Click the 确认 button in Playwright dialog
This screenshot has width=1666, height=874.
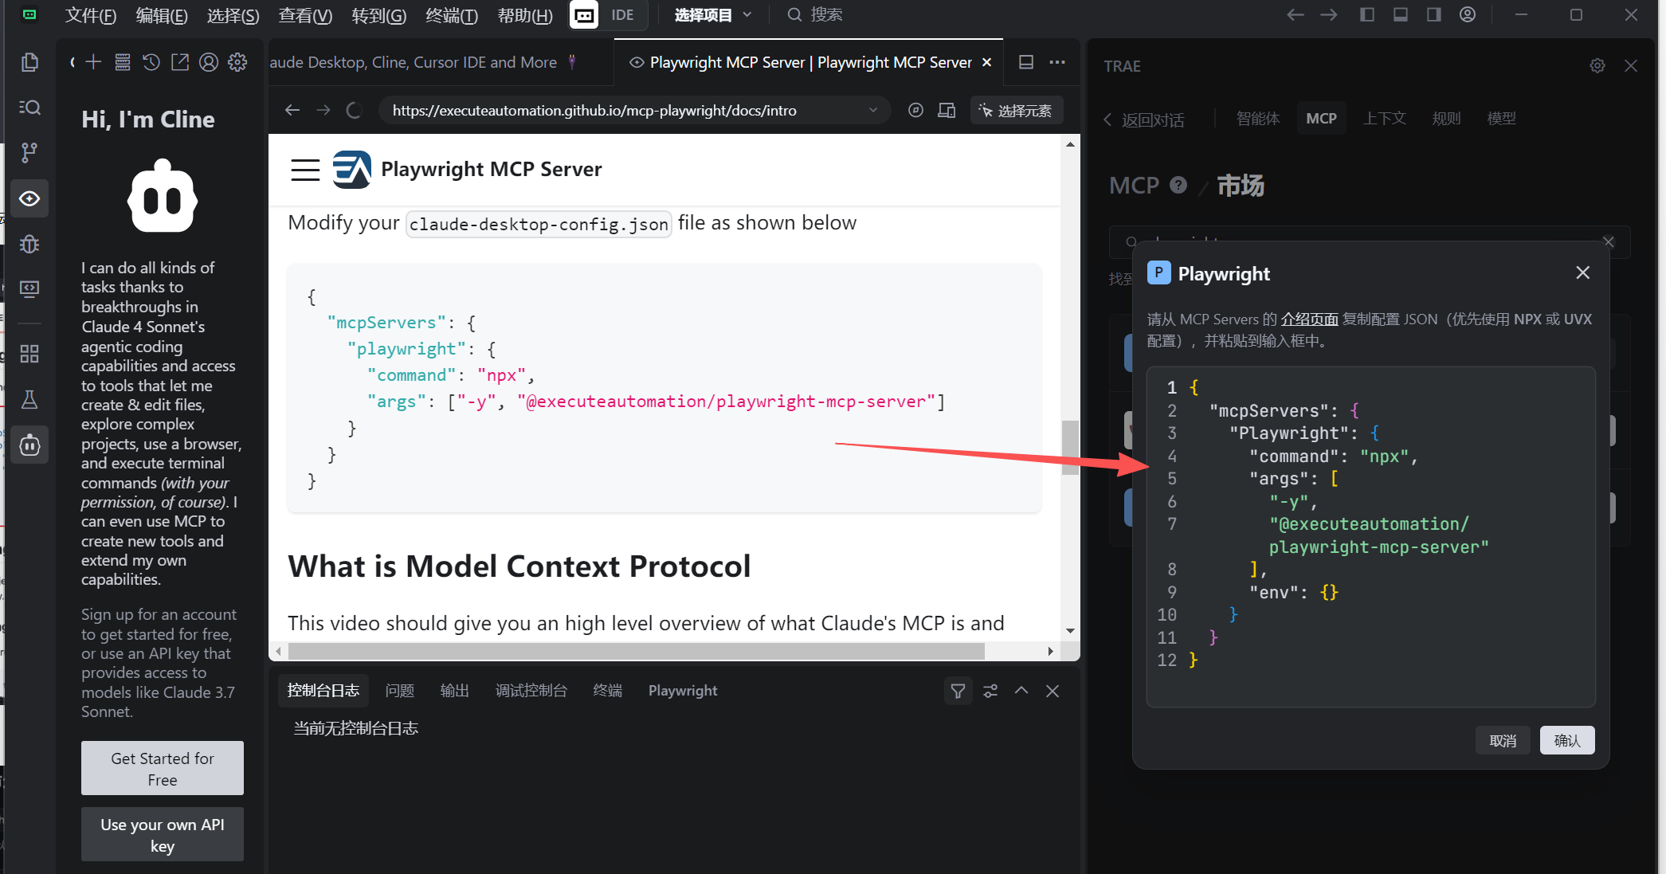(x=1566, y=740)
